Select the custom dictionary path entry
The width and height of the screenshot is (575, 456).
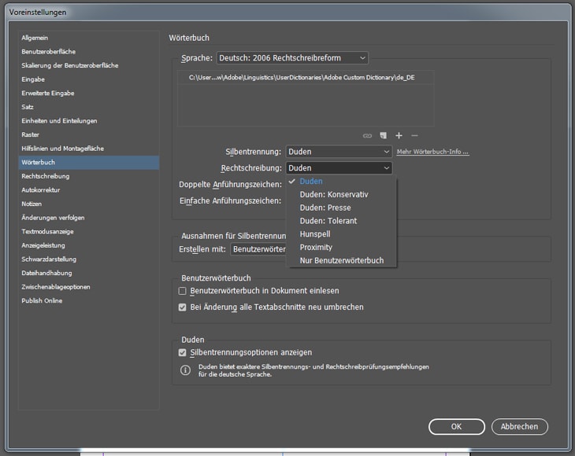point(302,78)
